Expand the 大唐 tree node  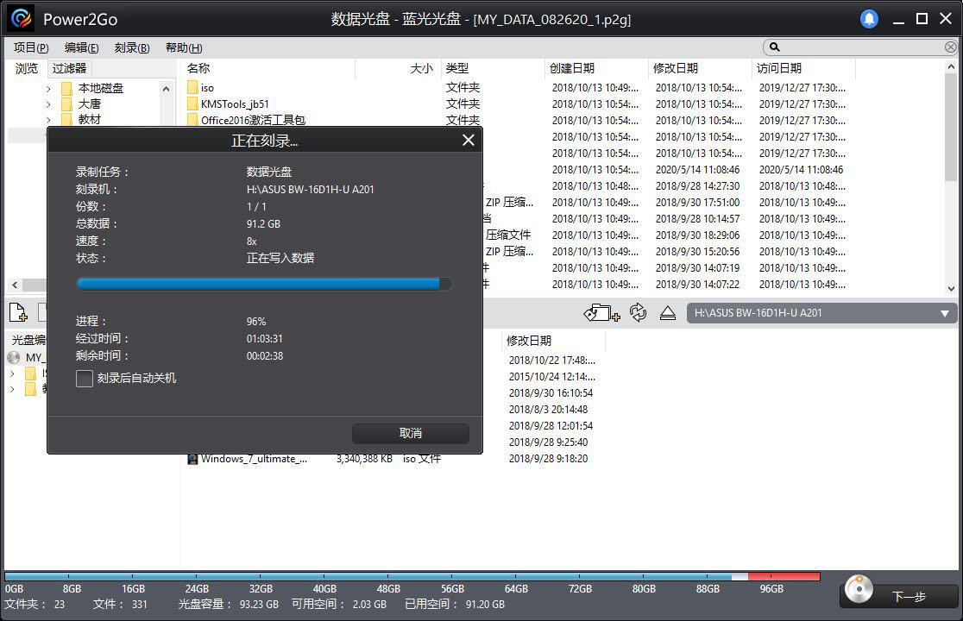[48, 104]
